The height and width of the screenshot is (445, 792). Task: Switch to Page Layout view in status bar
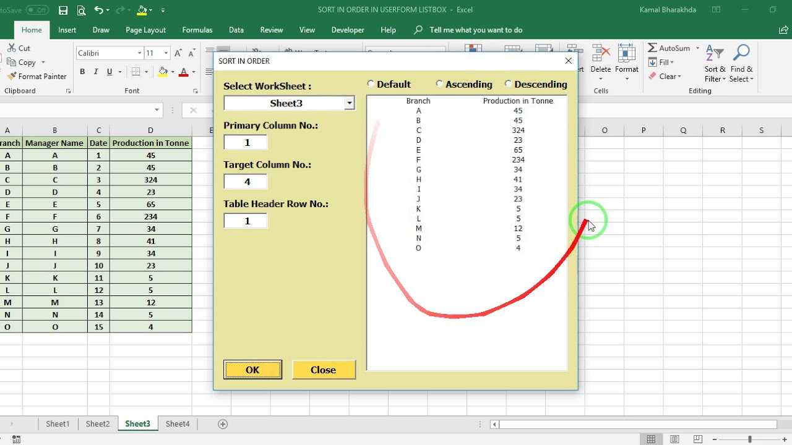[x=675, y=439]
